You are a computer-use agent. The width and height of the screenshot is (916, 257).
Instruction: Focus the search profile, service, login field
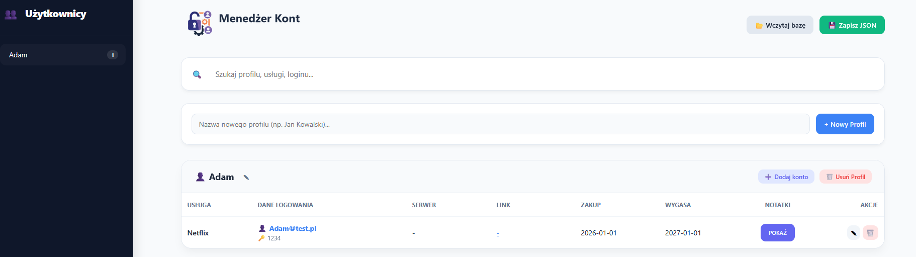click(x=532, y=74)
